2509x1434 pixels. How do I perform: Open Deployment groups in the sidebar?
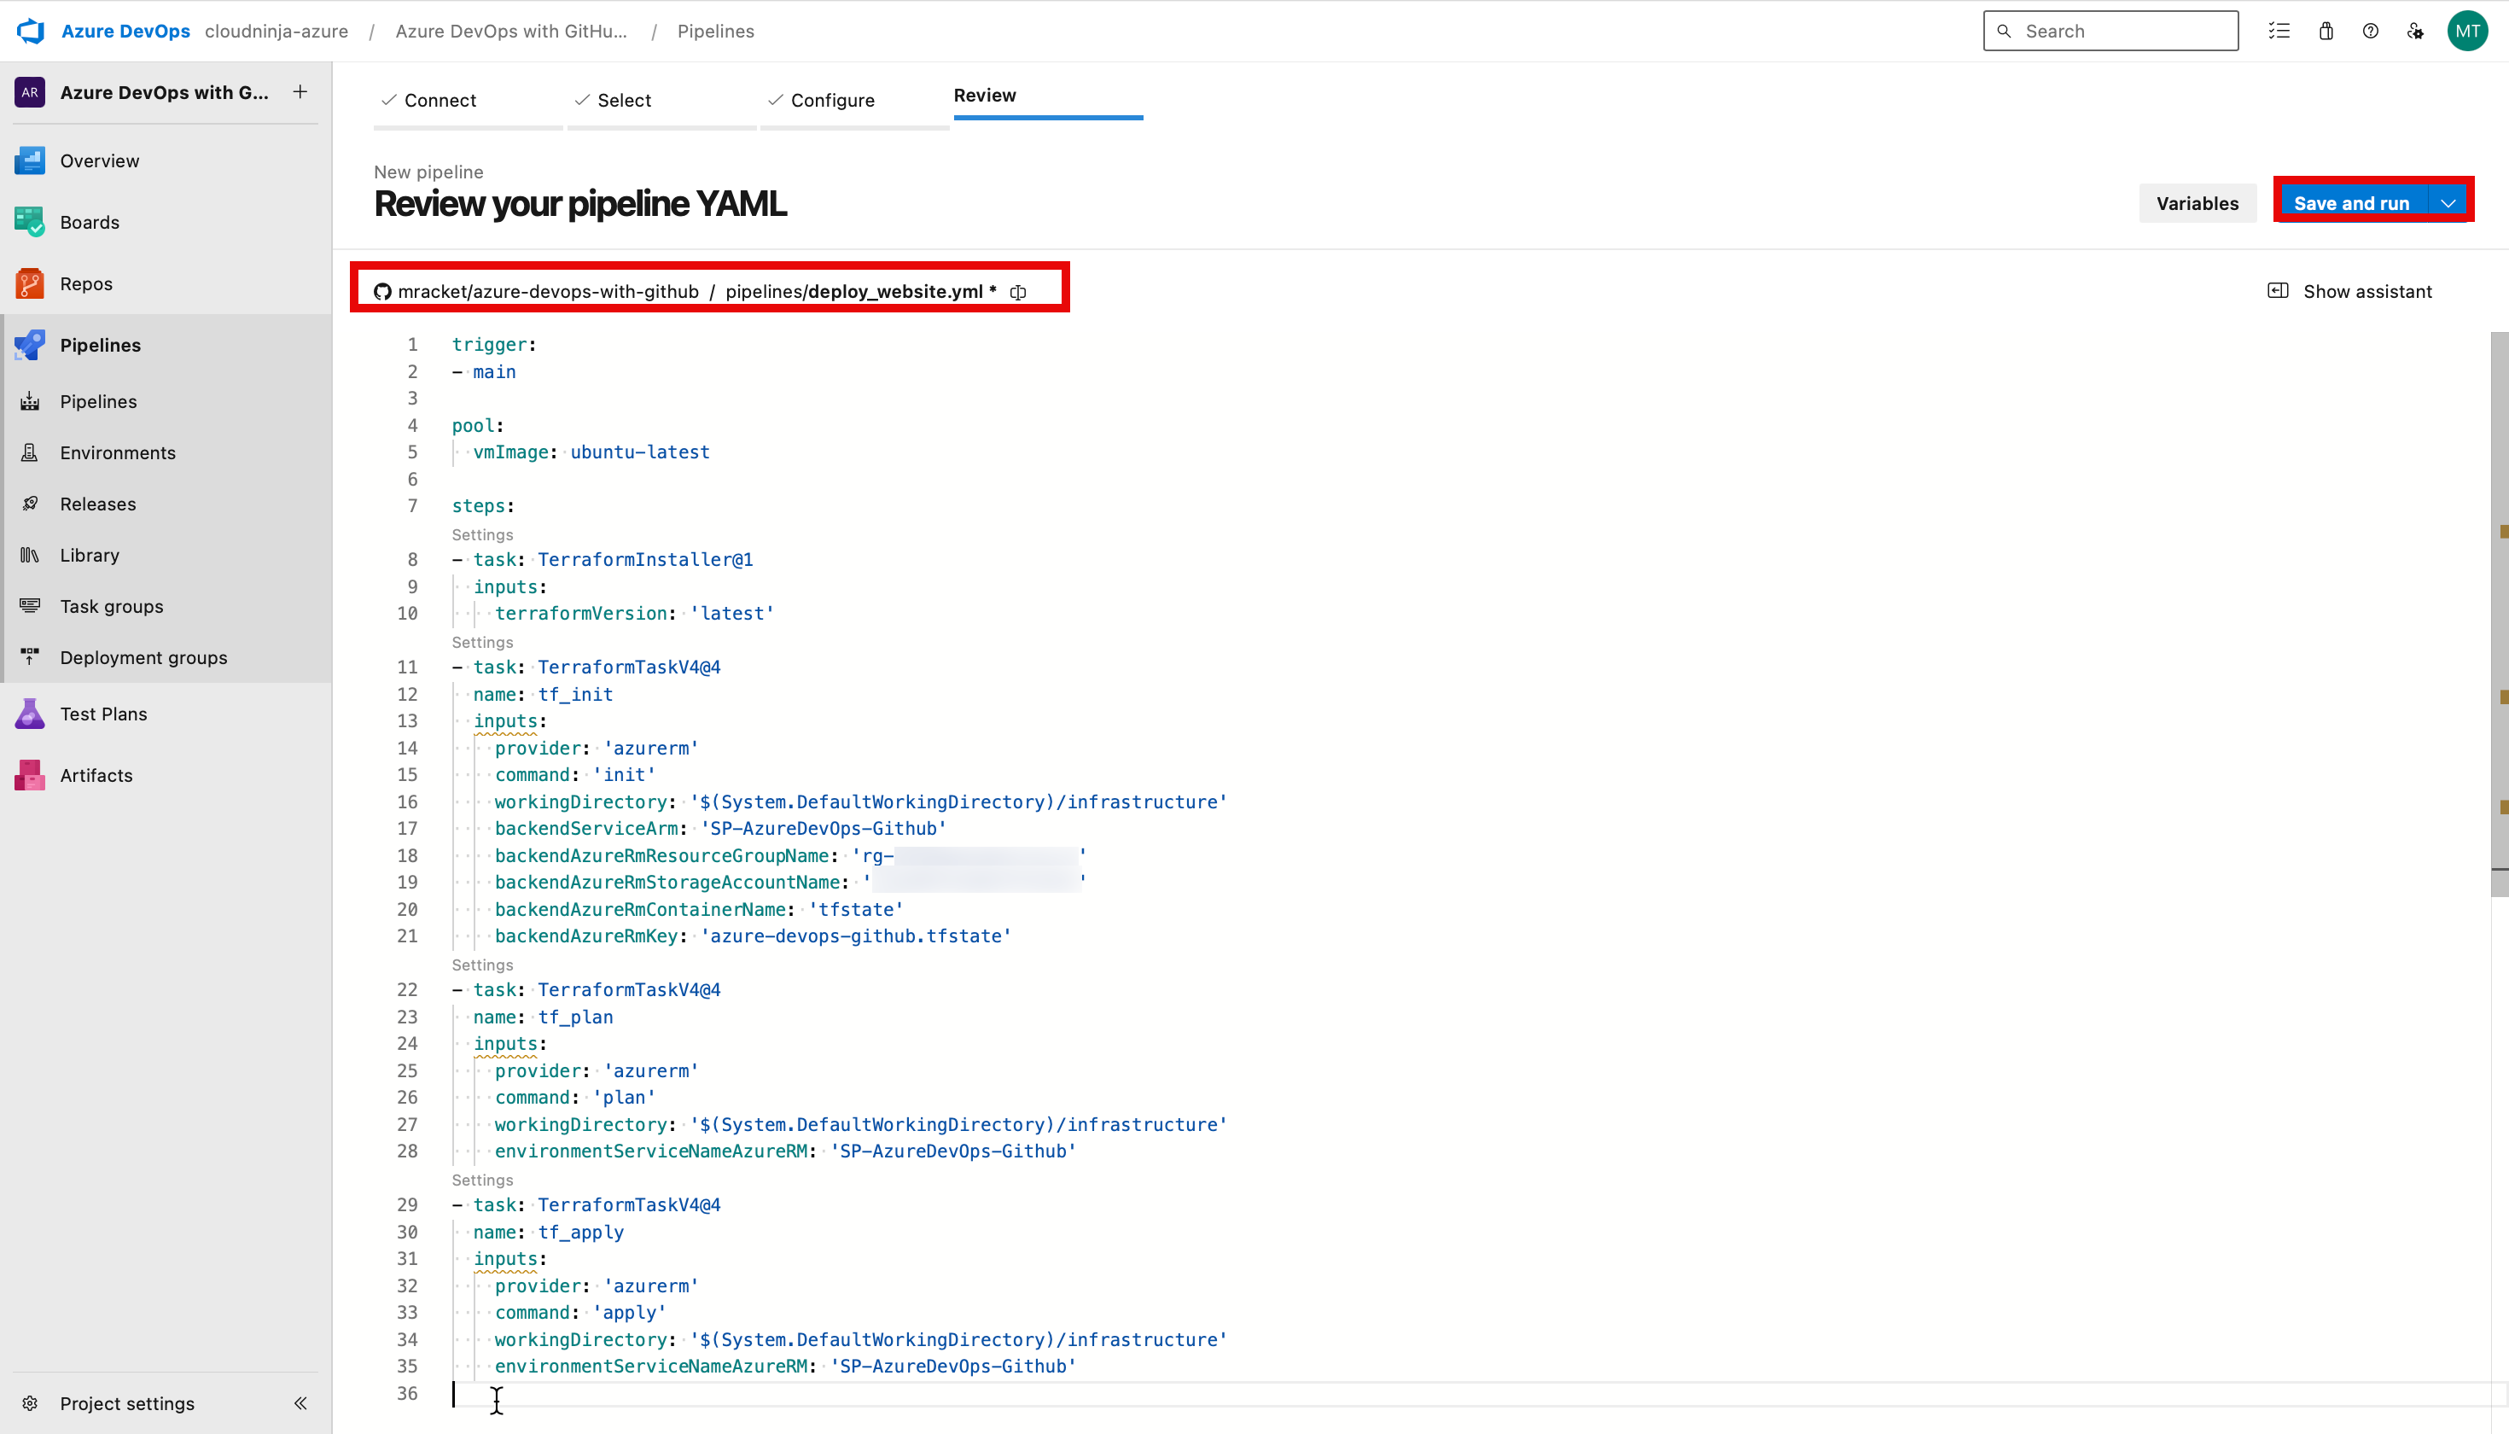pyautogui.click(x=166, y=657)
